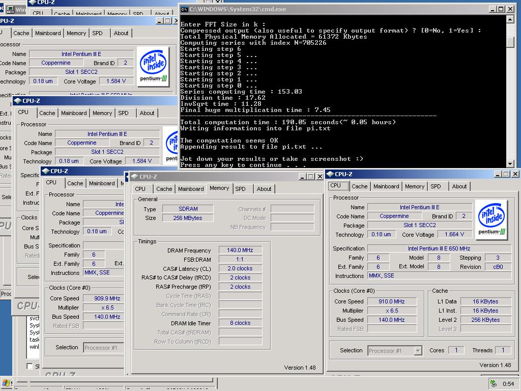Click 'The computation seems OK' line in cmd
This screenshot has height=391, width=521.
(x=229, y=141)
